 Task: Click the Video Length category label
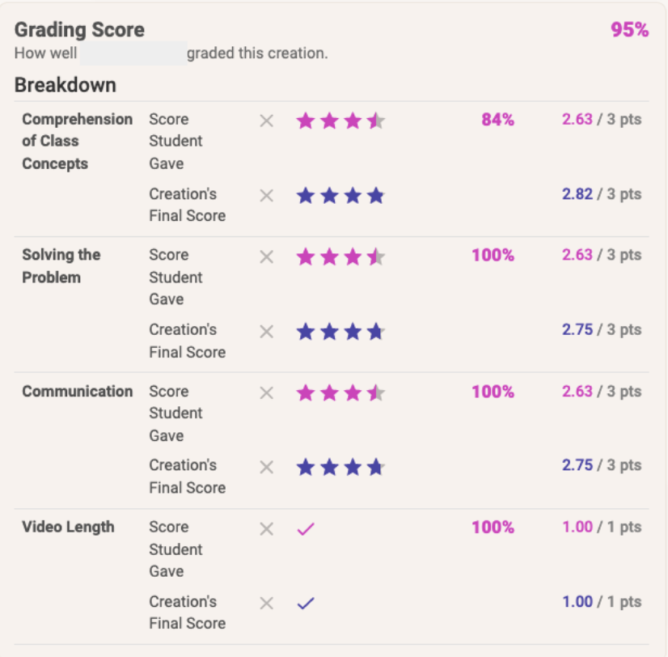coord(68,528)
